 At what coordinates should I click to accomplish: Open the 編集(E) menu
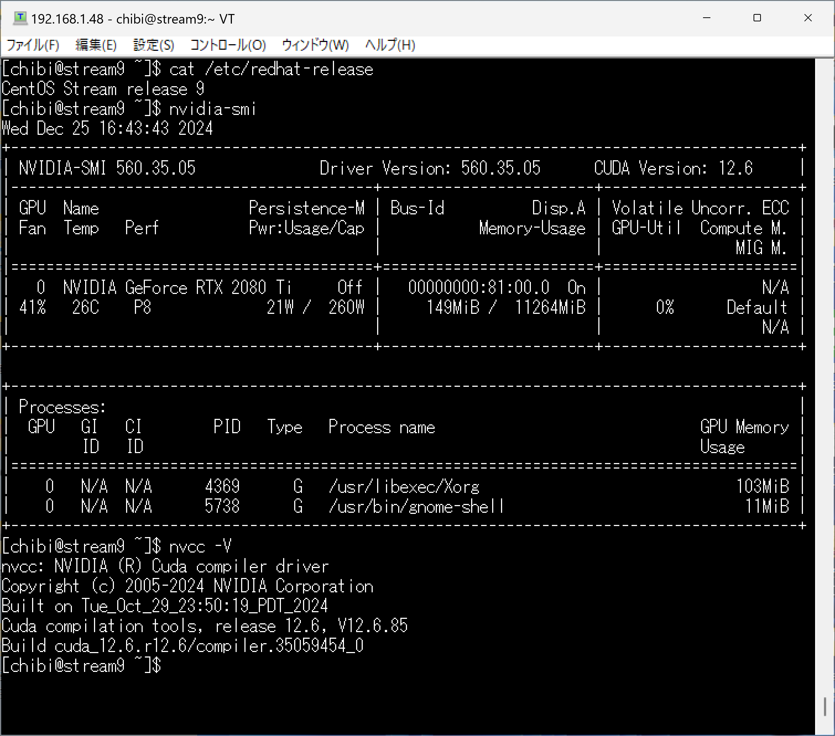coord(96,45)
